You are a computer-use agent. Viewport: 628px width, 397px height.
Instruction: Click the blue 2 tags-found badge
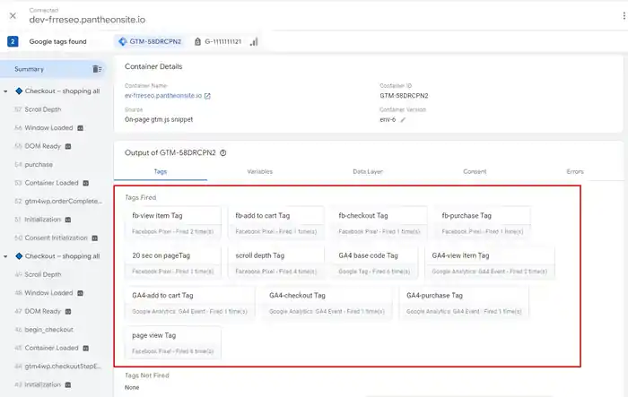(x=13, y=41)
